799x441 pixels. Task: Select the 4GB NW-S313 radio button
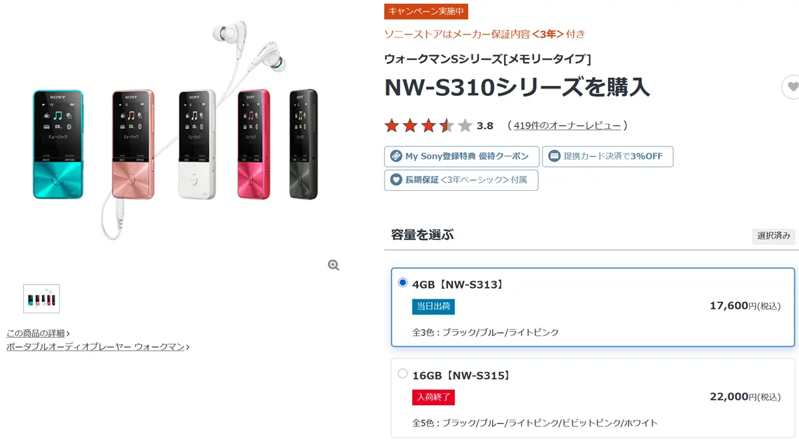402,283
